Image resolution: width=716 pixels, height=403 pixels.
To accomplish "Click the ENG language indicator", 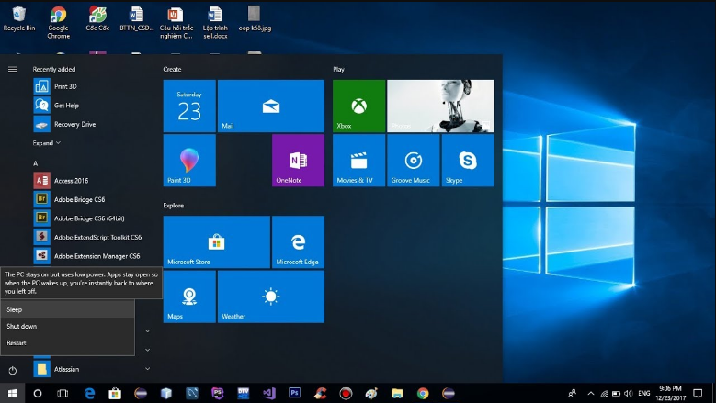I will 644,394.
